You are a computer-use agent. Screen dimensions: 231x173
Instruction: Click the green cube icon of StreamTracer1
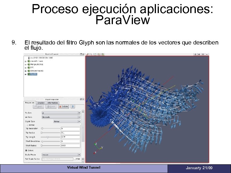tap(29, 71)
